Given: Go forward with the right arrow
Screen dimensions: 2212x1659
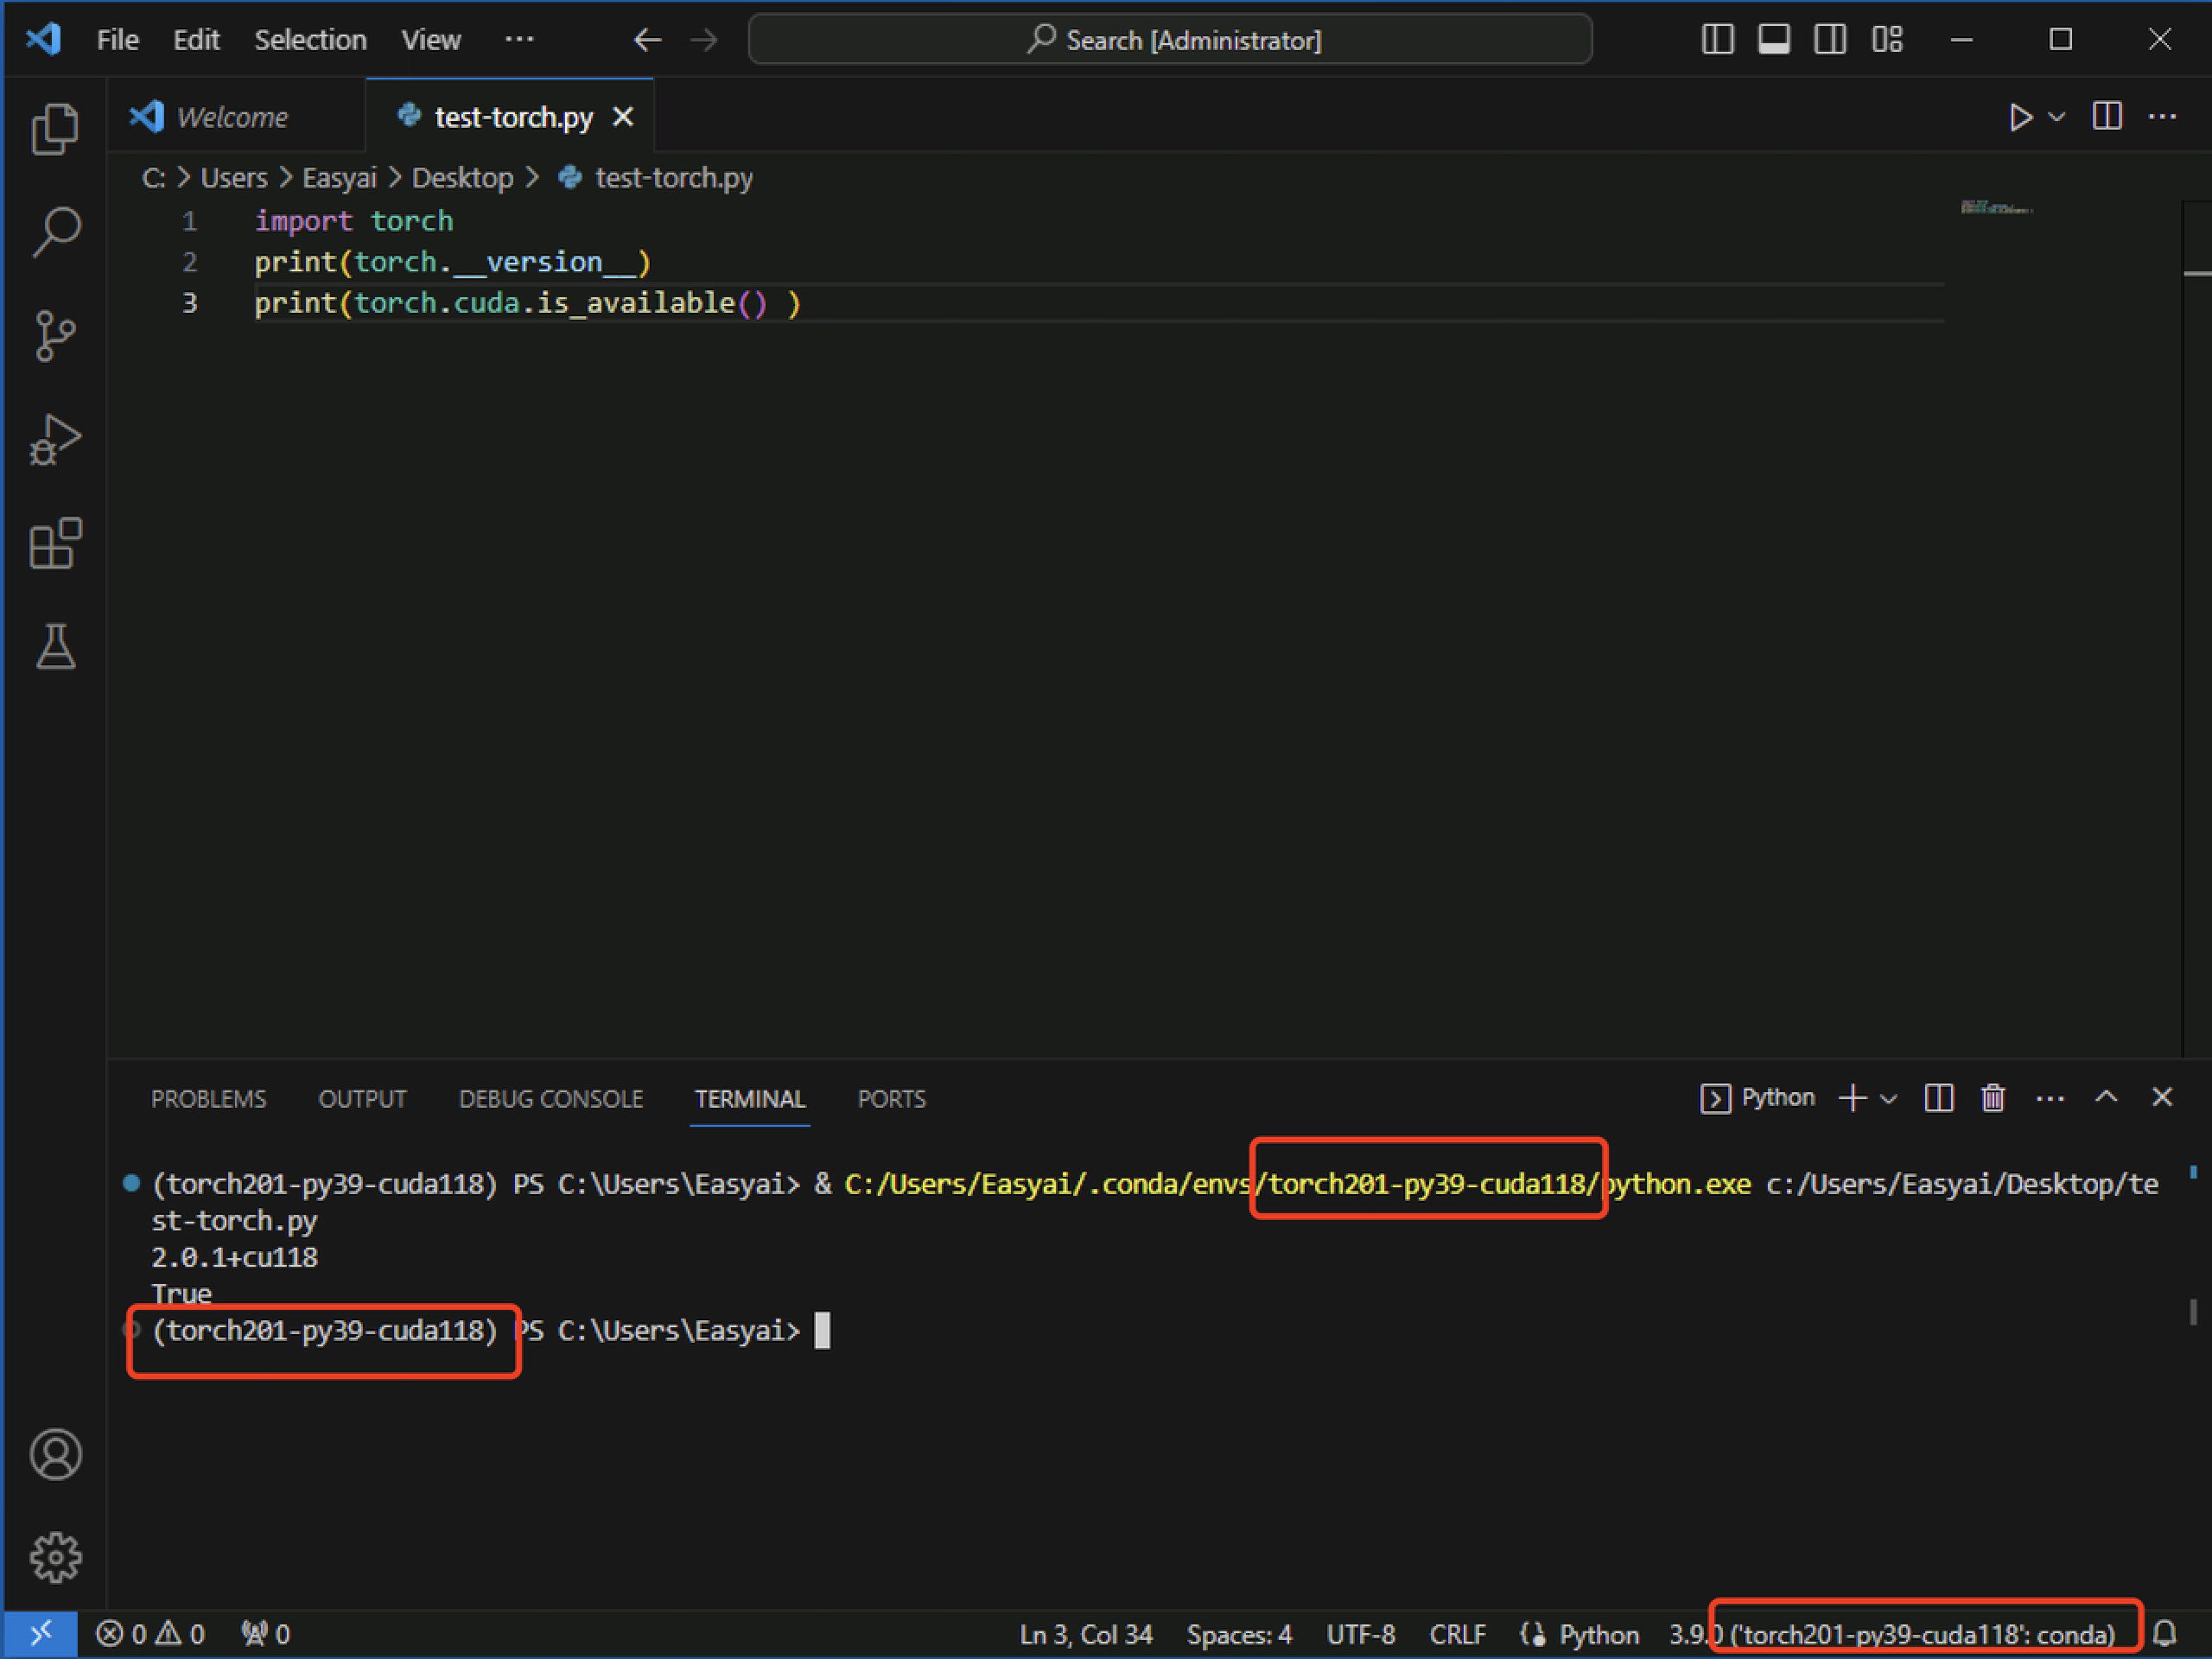Looking at the screenshot, I should tap(704, 40).
